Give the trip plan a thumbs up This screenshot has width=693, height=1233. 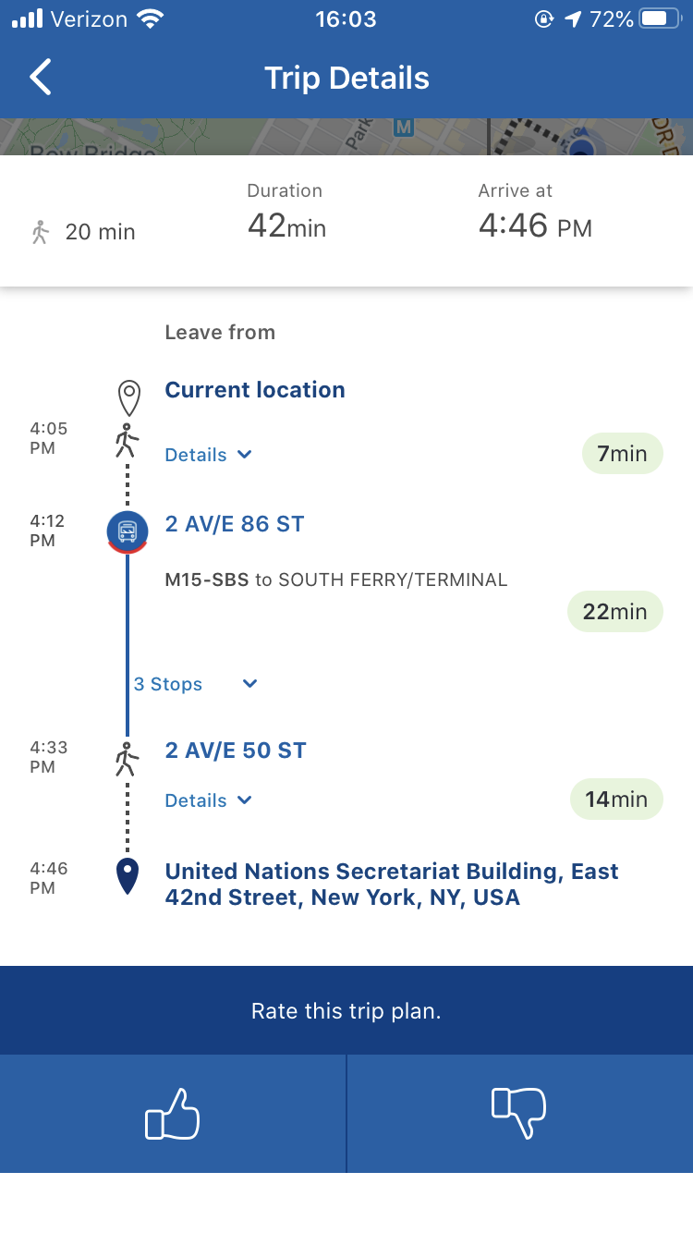(x=172, y=1114)
